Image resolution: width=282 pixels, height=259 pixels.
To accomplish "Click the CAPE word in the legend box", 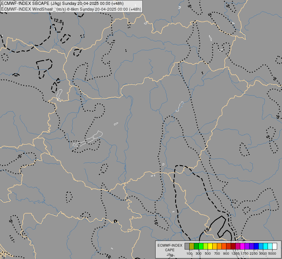I will [170, 250].
